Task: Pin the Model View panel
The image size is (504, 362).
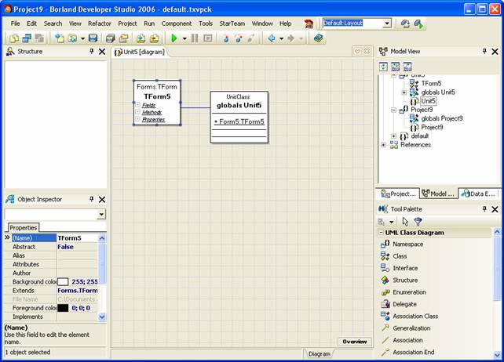Action: click(x=481, y=52)
